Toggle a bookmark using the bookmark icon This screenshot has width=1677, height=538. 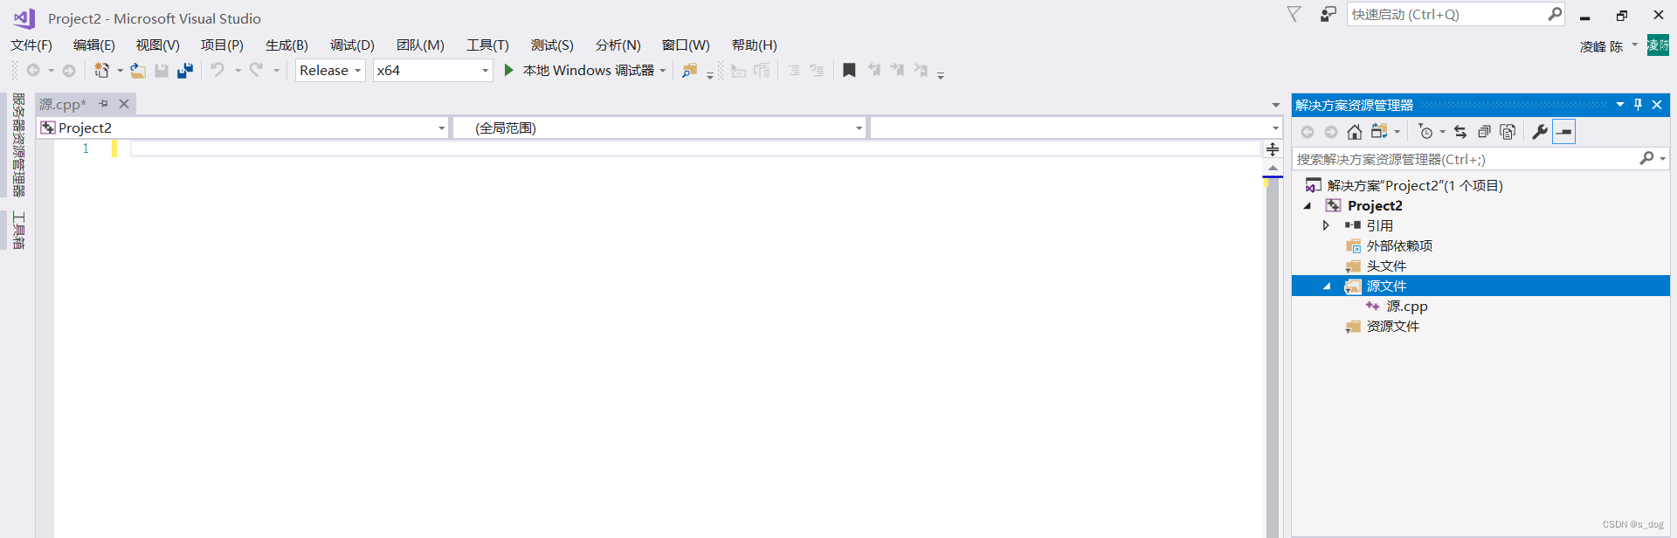click(x=849, y=70)
